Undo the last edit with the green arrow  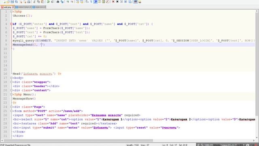click(x=48, y=2)
